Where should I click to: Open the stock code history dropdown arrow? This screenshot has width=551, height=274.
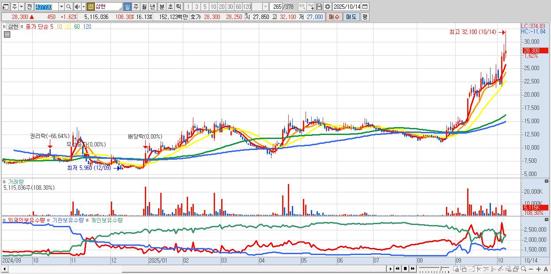coord(61,7)
